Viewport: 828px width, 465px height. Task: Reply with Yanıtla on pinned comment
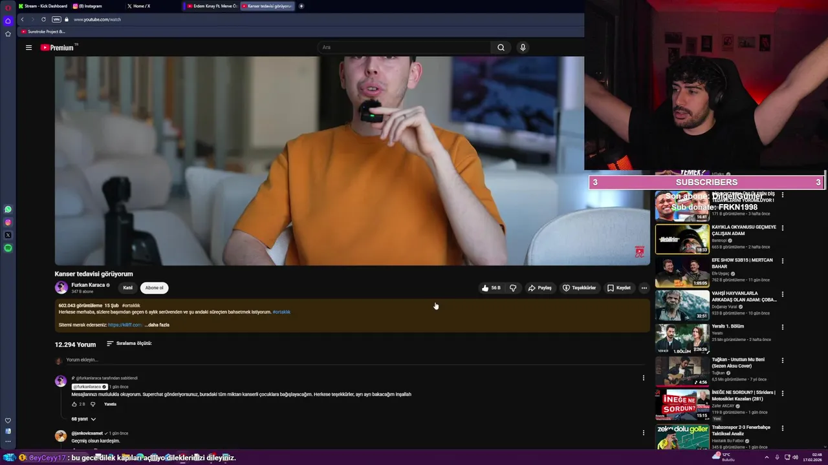[111, 404]
